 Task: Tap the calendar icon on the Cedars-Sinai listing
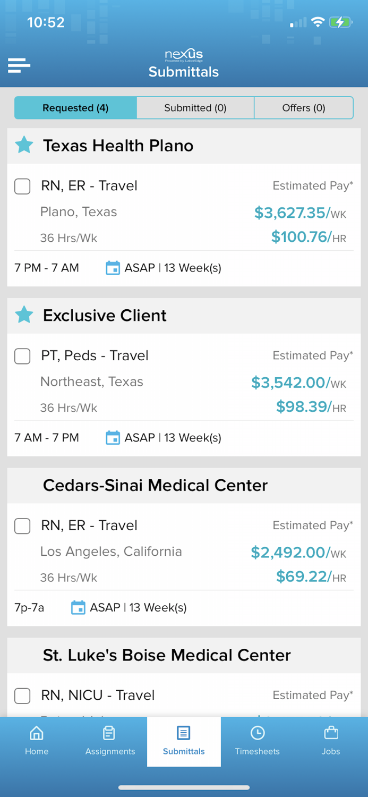point(78,607)
